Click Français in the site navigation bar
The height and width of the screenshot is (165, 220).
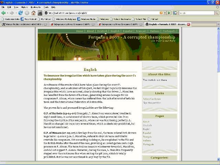coord(141,31)
